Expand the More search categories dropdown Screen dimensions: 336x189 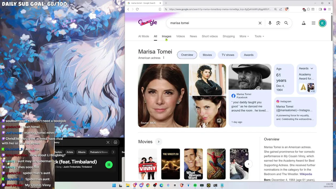point(244,36)
